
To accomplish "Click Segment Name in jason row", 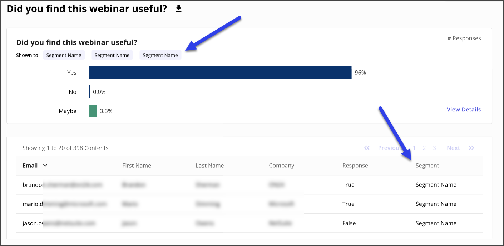I will pos(436,223).
